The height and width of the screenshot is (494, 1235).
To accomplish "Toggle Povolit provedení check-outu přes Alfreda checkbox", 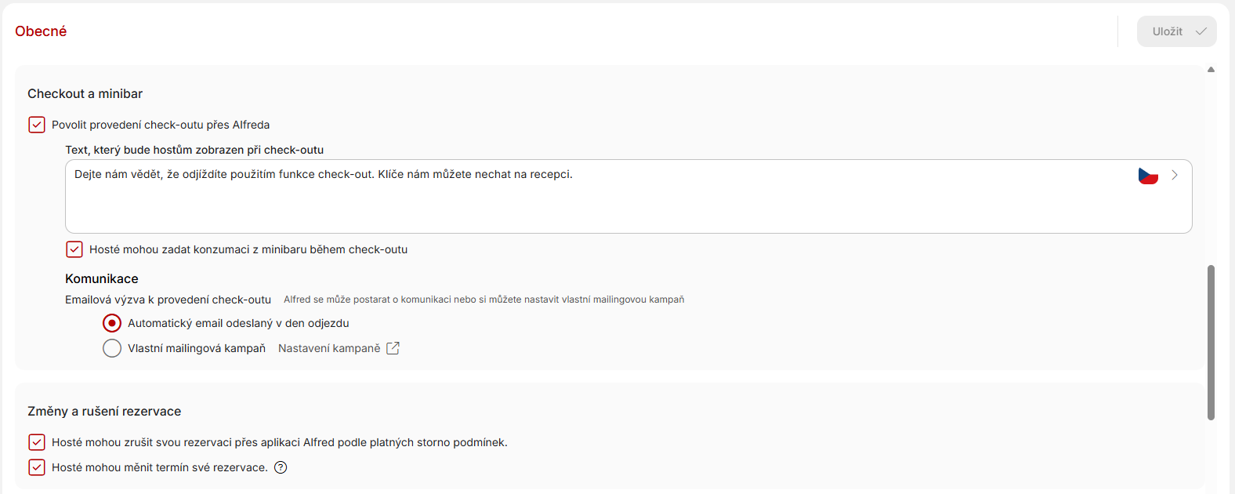I will pos(37,125).
